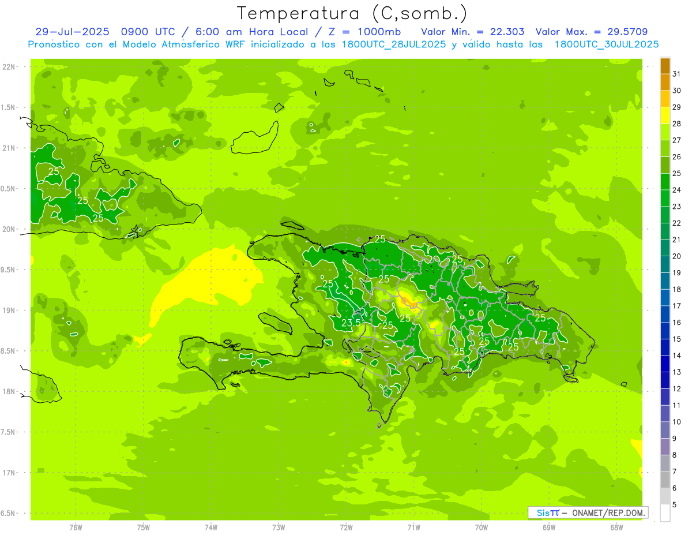Click the legend value "15"

click(x=677, y=339)
